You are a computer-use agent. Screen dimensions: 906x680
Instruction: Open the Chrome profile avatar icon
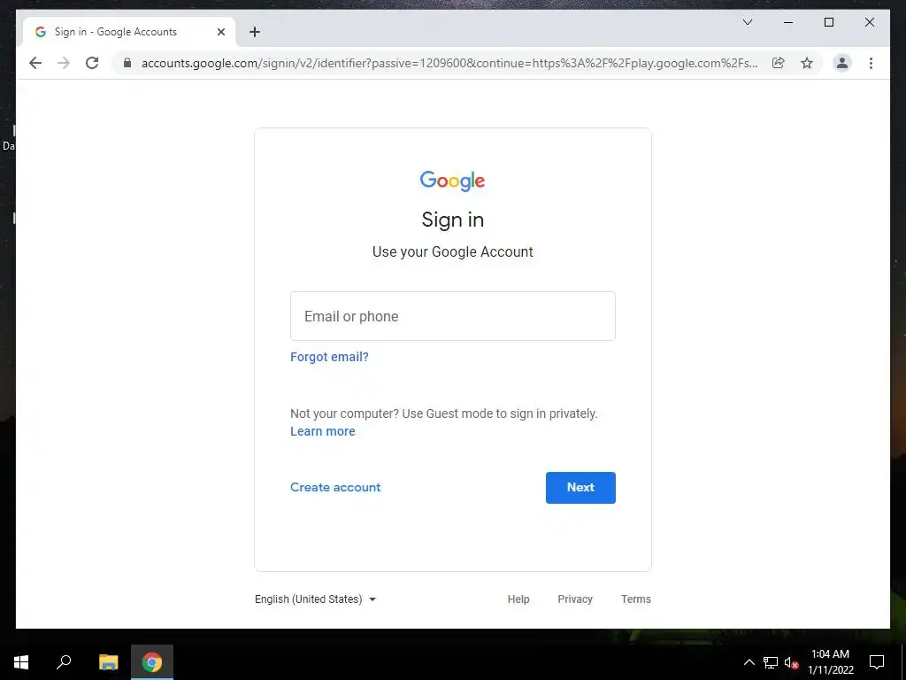[842, 63]
